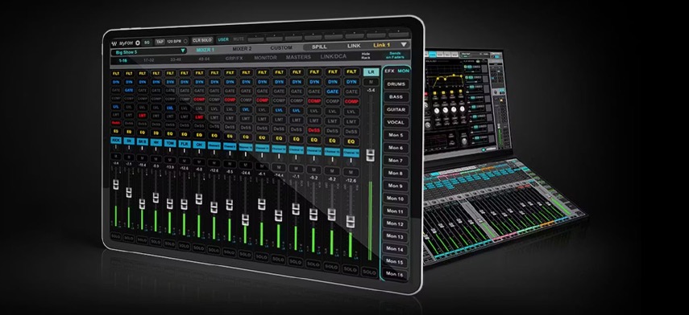Mute the KICK channel
689x315 pixels.
pyautogui.click(x=115, y=157)
